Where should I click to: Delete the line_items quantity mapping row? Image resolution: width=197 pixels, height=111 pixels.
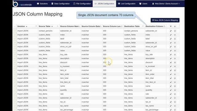tap(175, 90)
